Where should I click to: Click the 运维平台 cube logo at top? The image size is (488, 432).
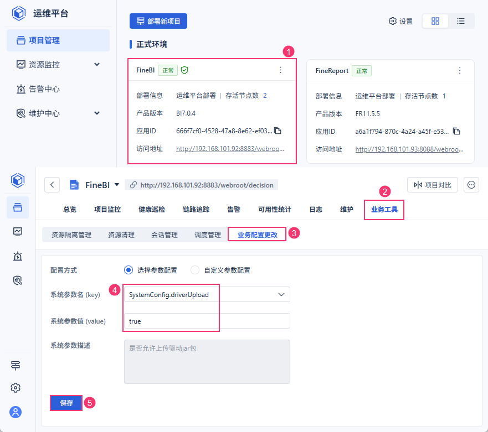coord(19,13)
